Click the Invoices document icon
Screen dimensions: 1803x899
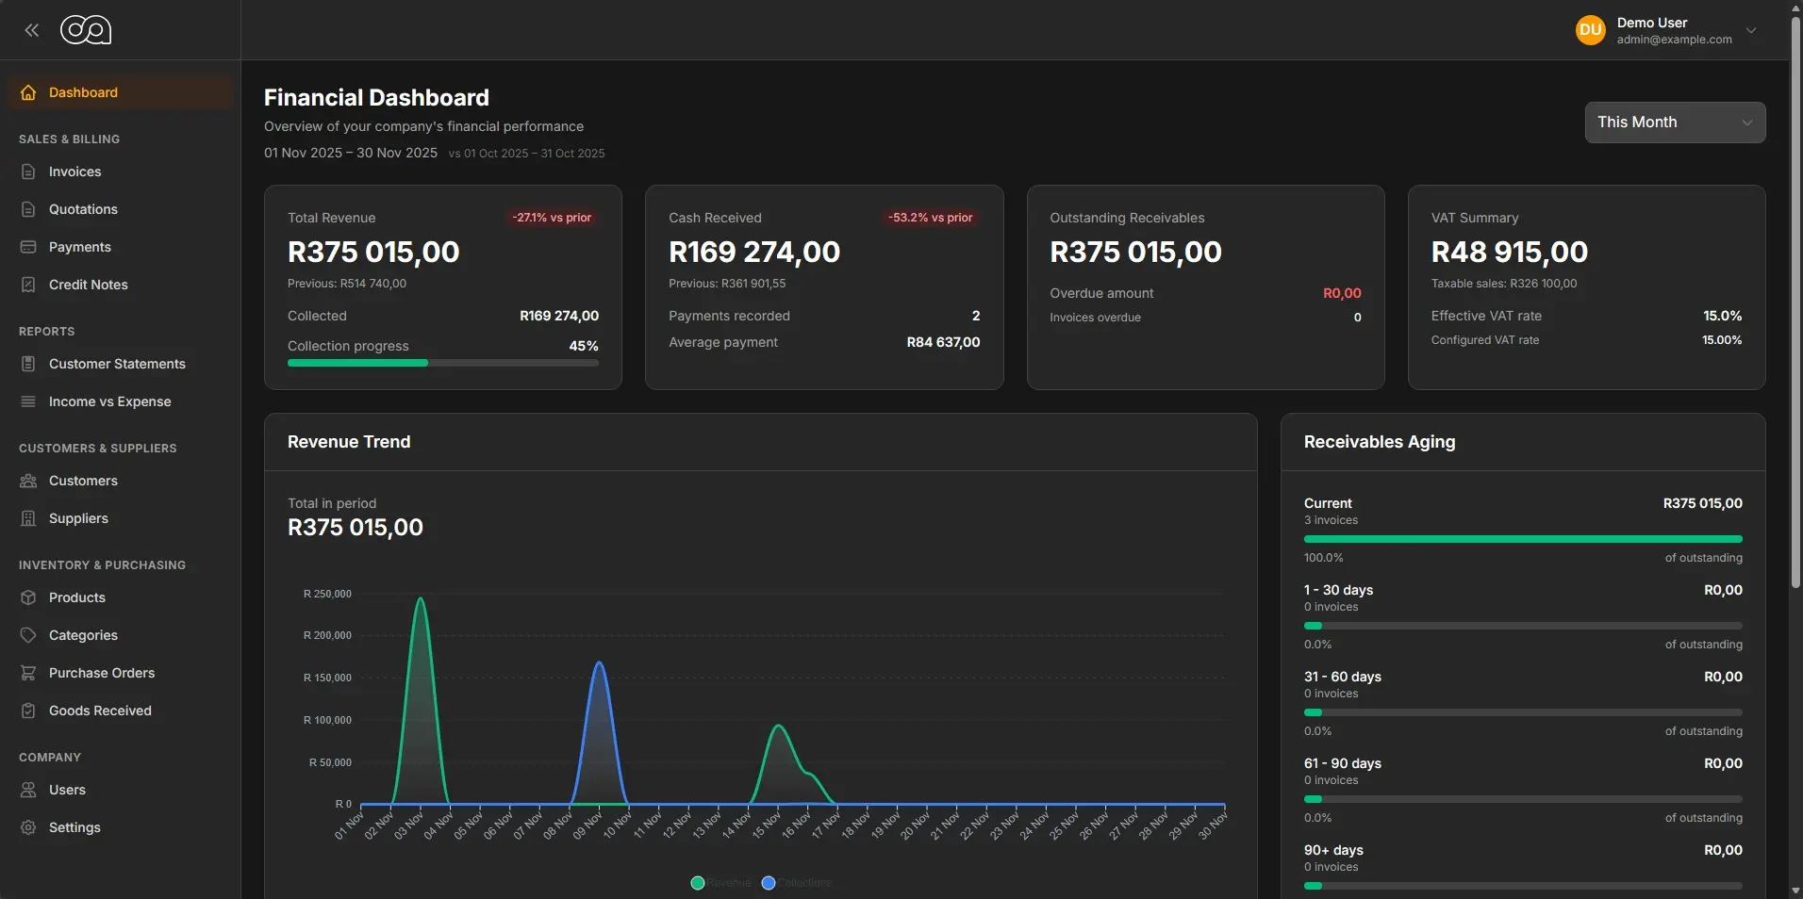(x=28, y=172)
